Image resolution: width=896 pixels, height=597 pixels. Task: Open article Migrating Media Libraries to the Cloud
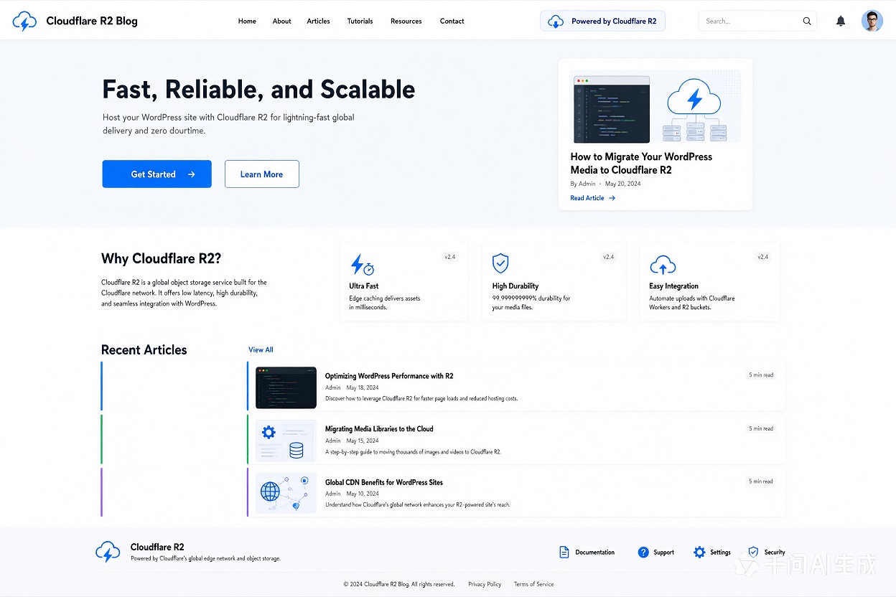[379, 429]
